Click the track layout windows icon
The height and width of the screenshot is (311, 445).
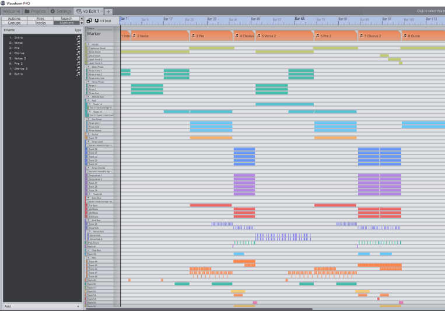tap(89, 21)
